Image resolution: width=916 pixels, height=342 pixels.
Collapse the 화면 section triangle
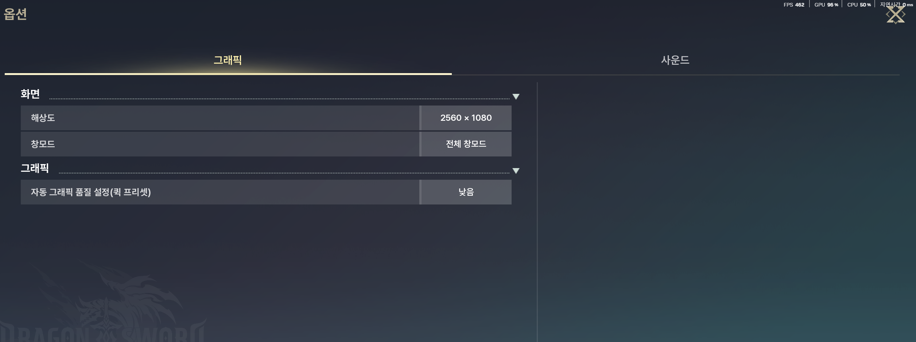tap(516, 97)
